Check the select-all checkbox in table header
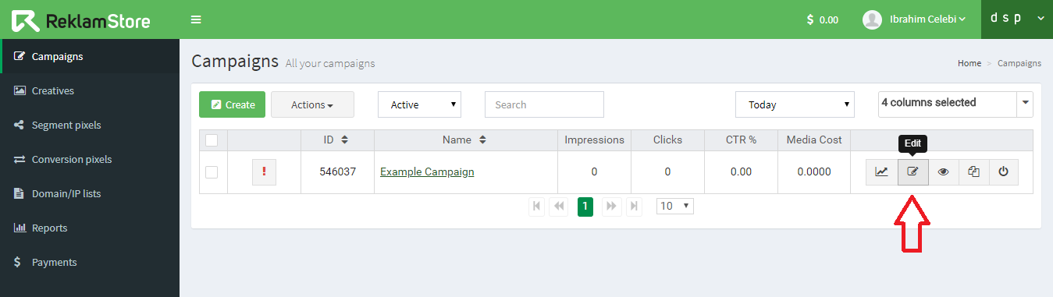1053x297 pixels. click(212, 140)
